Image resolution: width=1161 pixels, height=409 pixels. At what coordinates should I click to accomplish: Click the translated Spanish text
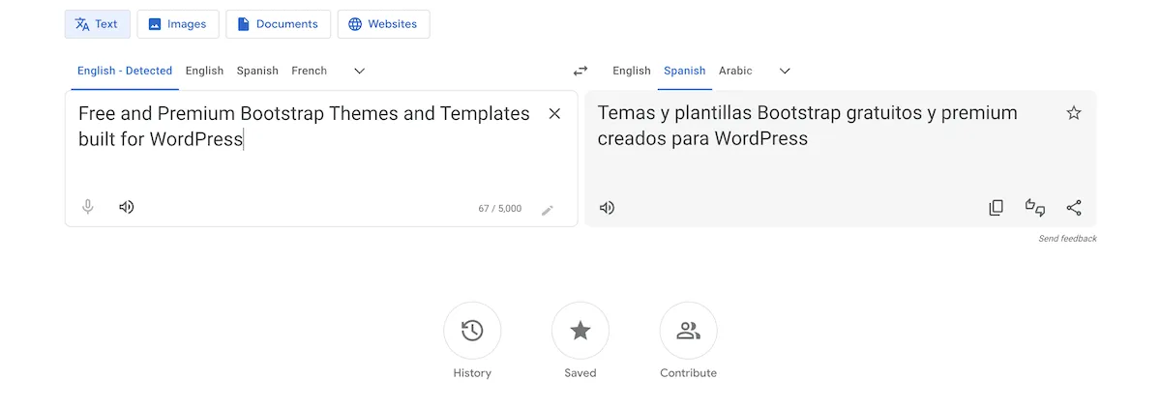(x=808, y=126)
